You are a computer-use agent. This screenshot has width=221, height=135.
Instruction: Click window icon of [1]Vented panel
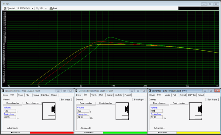click(x=3, y=91)
